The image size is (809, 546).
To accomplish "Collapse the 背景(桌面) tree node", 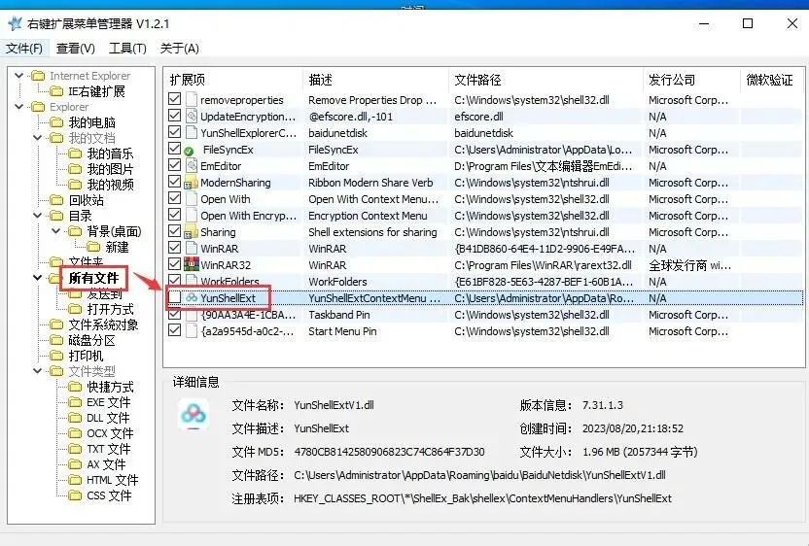I will click(56, 231).
